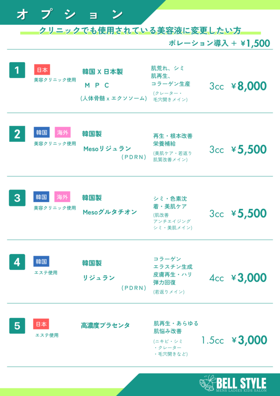Click the ¥8,000 price

pyautogui.click(x=249, y=86)
